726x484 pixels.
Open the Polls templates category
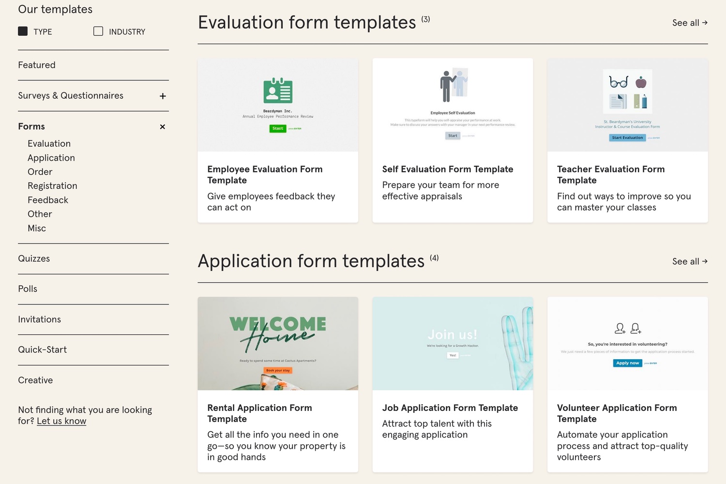(27, 288)
